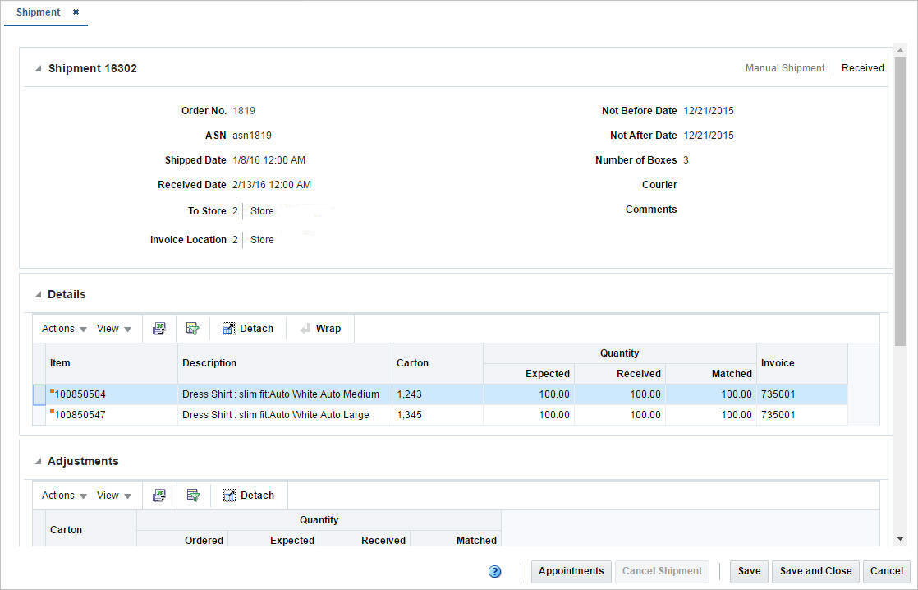Viewport: 918px width, 590px height.
Task: Click invoice 735001 in the 100850547 row
Action: (x=778, y=416)
